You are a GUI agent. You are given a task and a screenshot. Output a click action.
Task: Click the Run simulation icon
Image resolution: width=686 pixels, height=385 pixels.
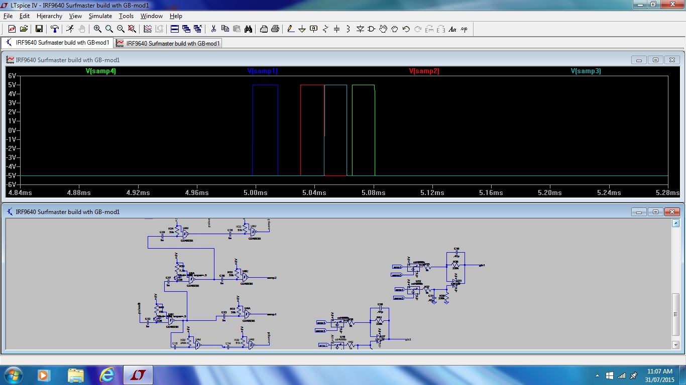[70, 29]
